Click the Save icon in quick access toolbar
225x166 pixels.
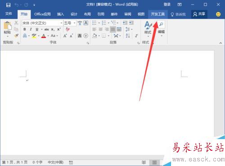coord(8,5)
